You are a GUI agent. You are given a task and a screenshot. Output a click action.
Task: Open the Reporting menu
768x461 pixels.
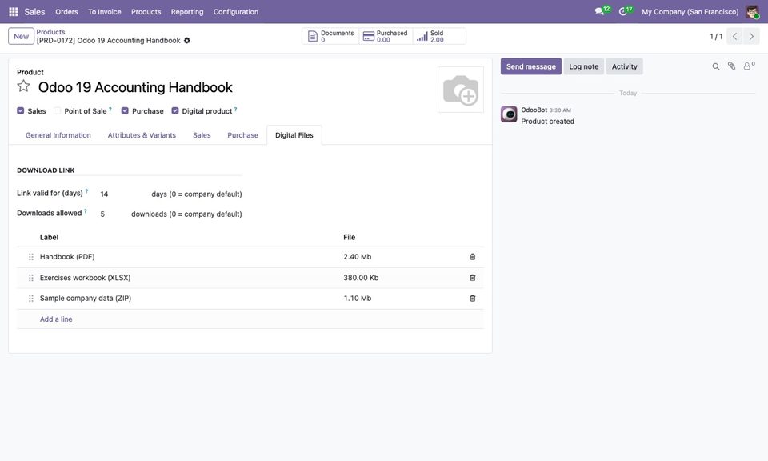tap(187, 12)
